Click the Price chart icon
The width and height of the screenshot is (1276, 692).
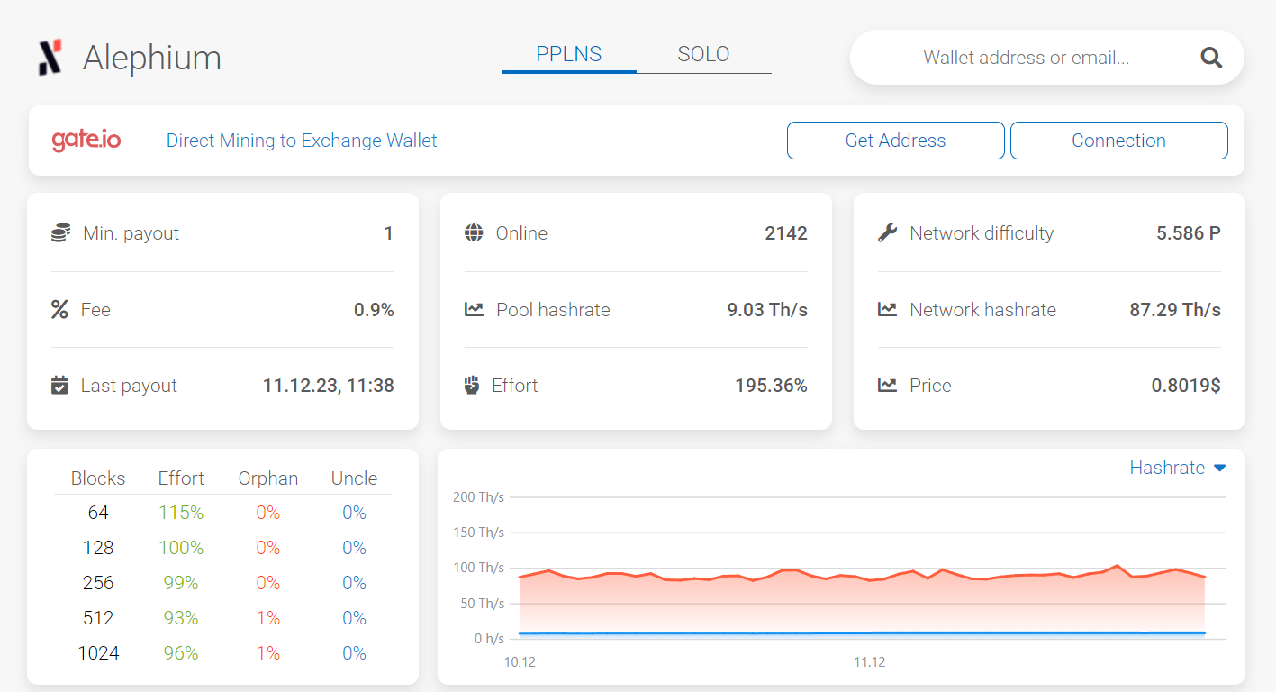pos(887,385)
